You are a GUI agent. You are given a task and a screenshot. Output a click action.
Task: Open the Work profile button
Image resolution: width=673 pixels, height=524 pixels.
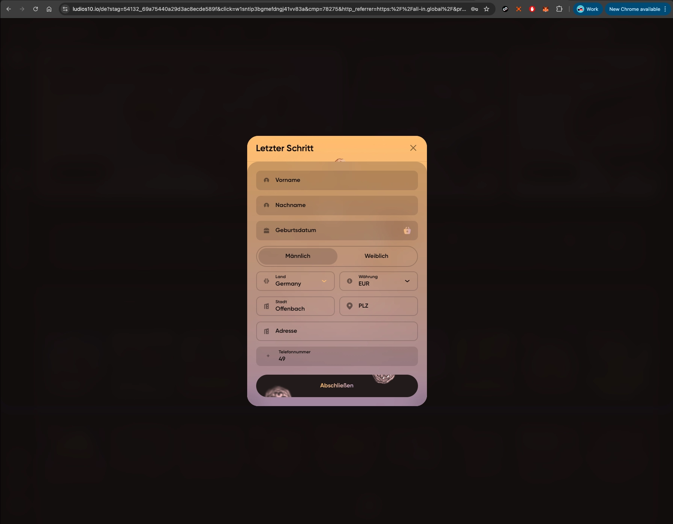pos(588,9)
